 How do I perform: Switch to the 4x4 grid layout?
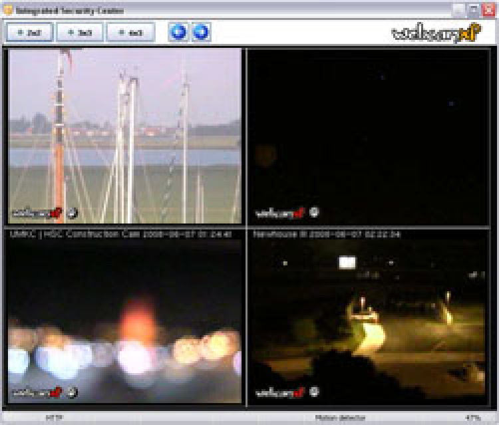pyautogui.click(x=130, y=32)
